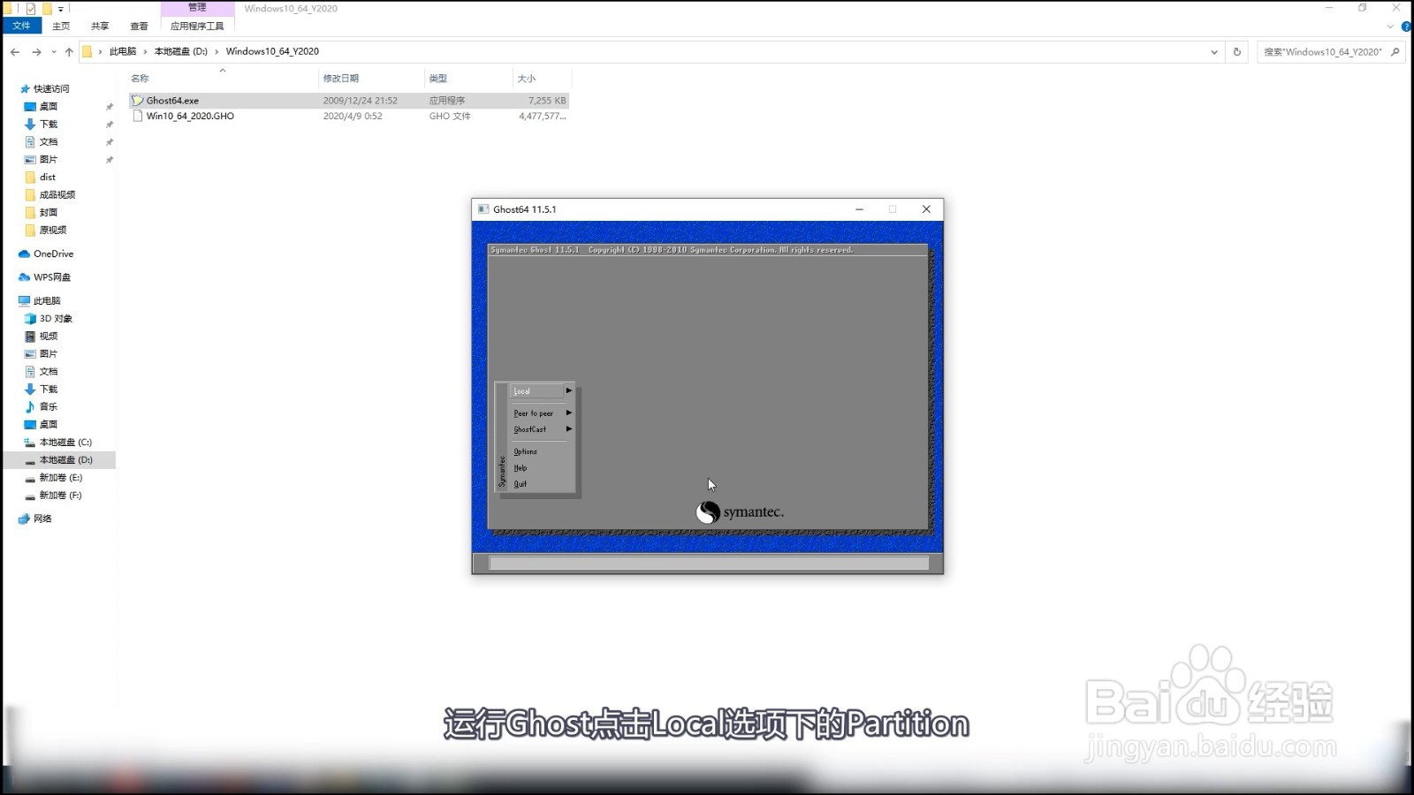Open the 封面 folder in sidebar
1414x795 pixels.
click(49, 212)
